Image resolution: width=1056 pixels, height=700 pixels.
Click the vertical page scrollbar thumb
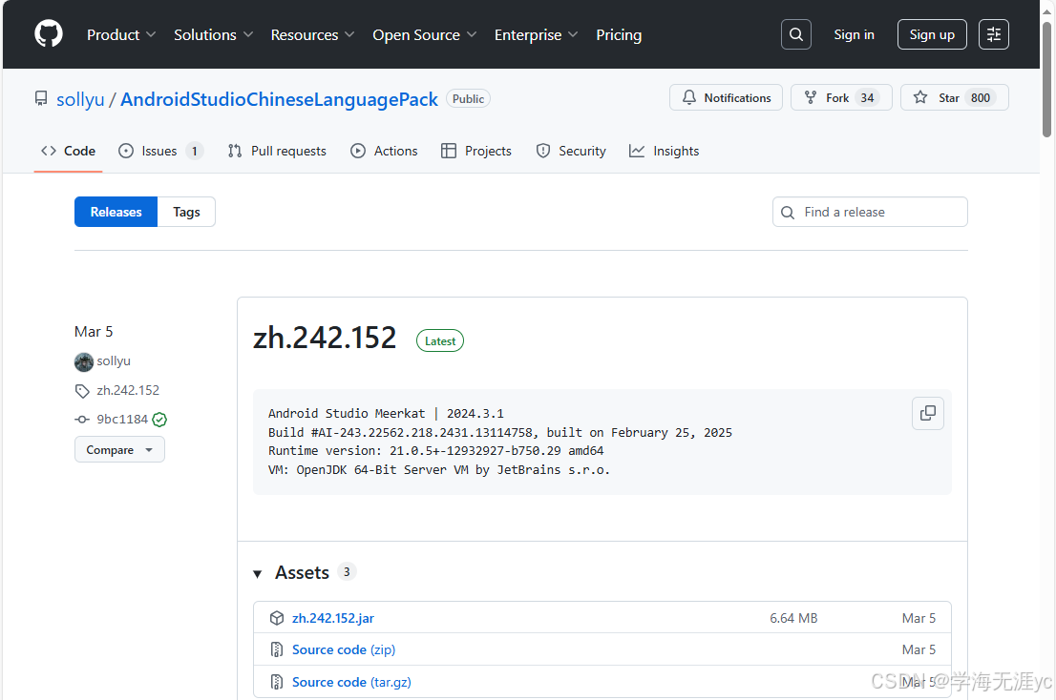1046,79
